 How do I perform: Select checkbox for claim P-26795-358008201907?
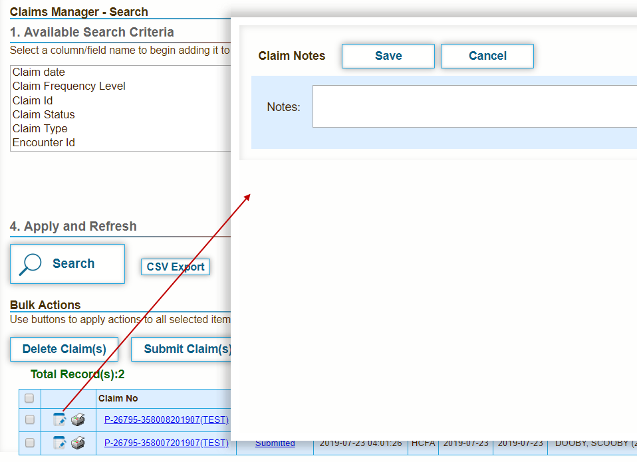[29, 419]
